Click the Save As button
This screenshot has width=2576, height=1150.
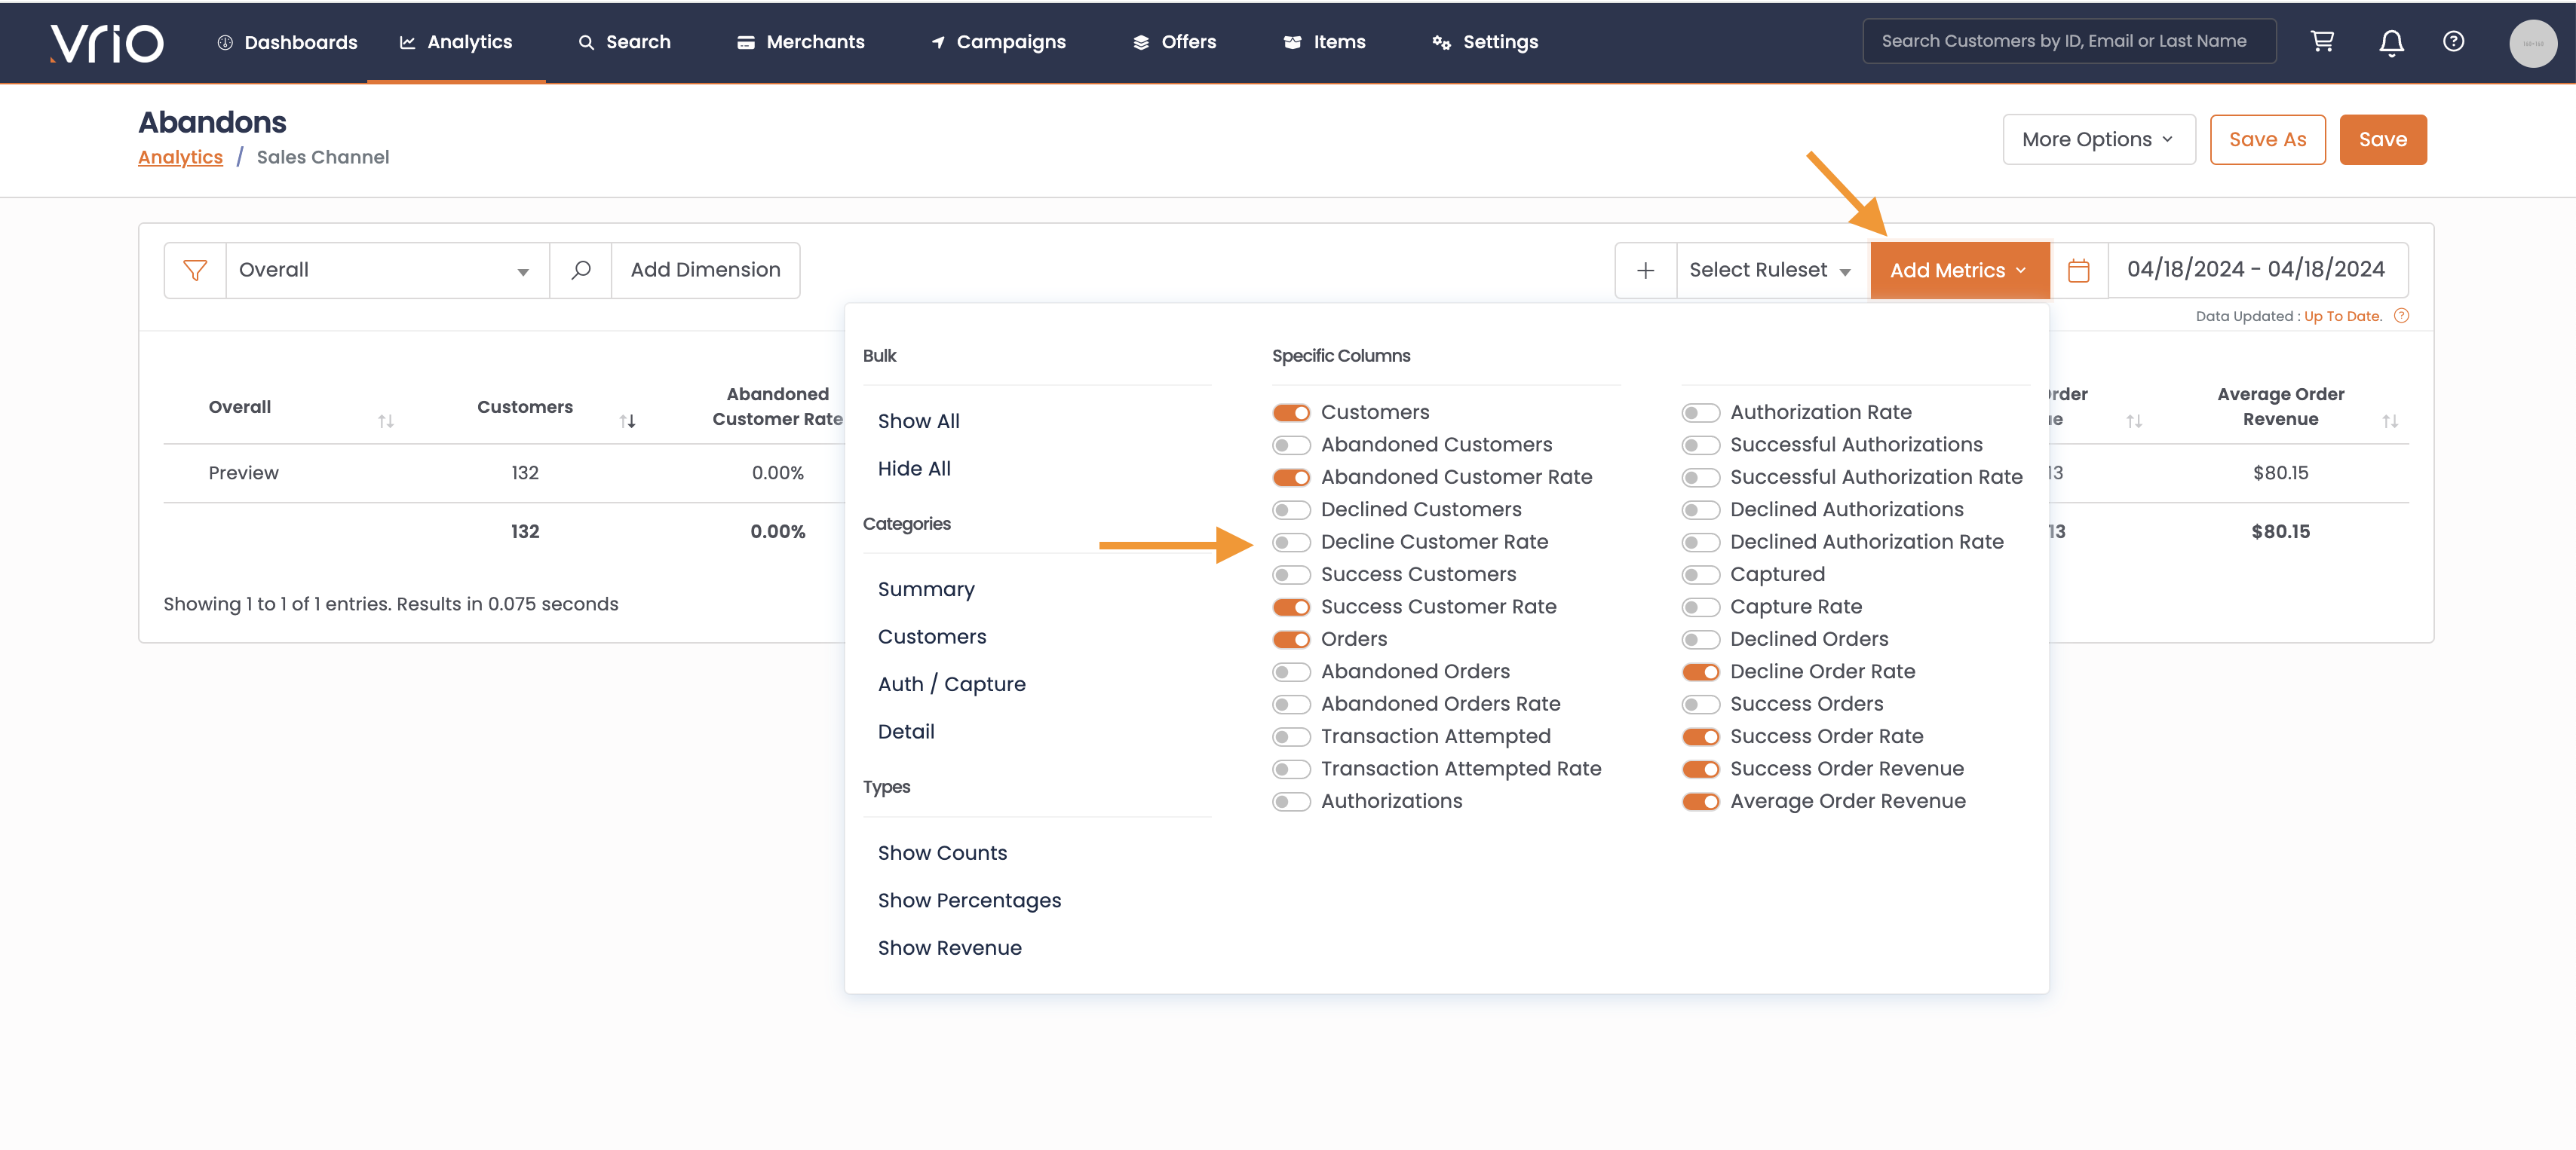click(x=2267, y=140)
